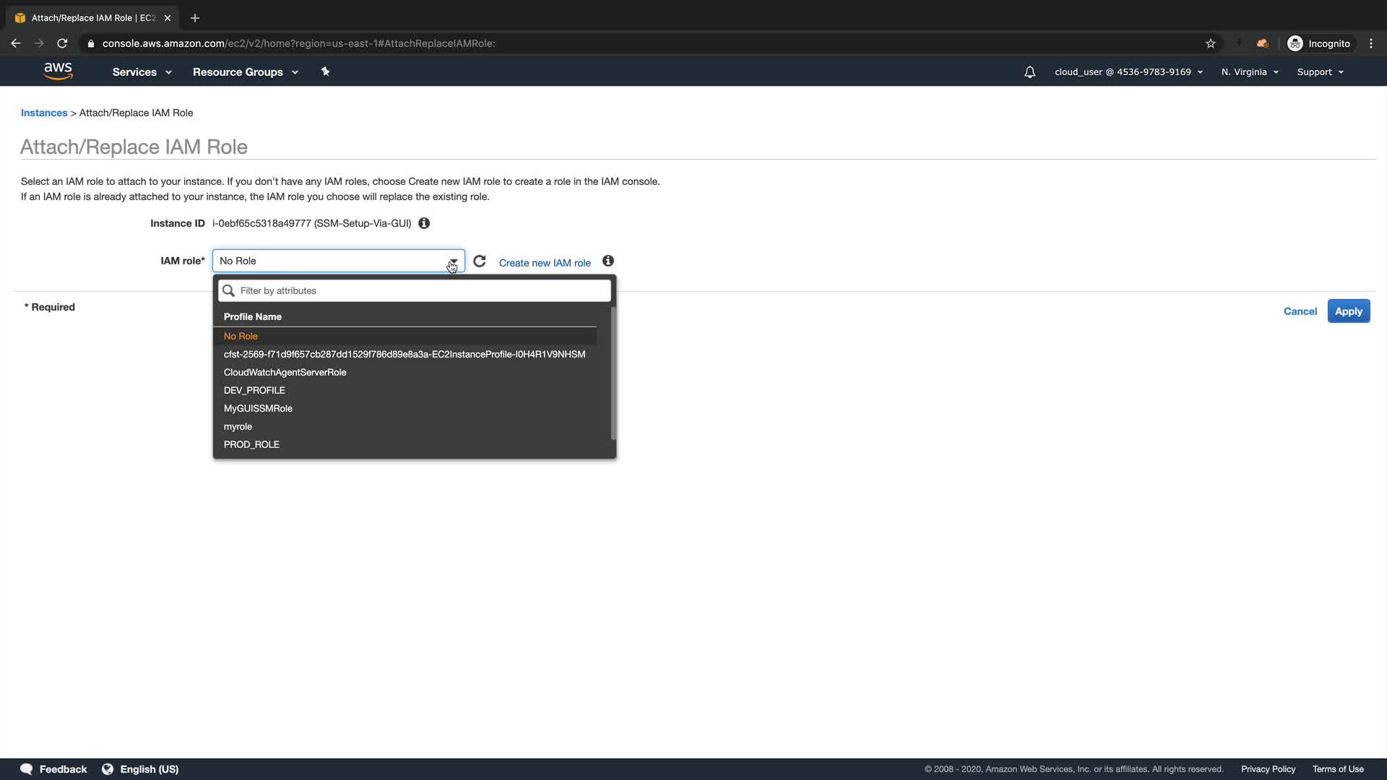Open the notifications bell icon
The image size is (1387, 780).
[1029, 72]
